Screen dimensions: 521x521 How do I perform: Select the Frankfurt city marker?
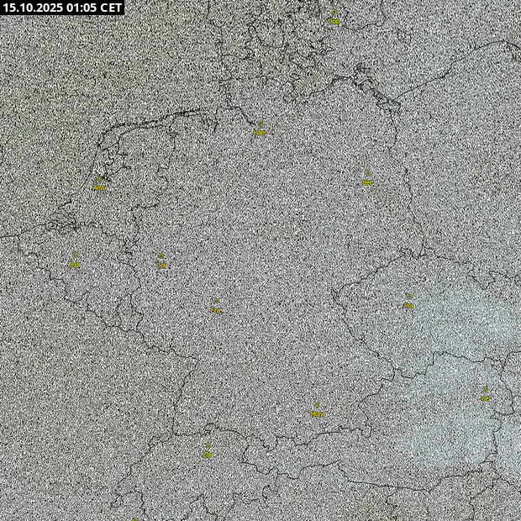coord(215,306)
